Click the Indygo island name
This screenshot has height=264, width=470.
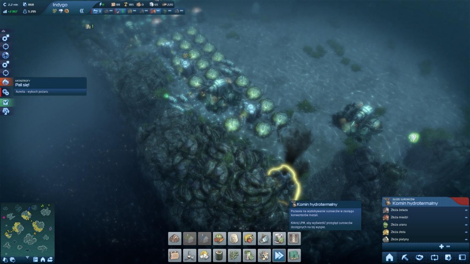coord(60,5)
